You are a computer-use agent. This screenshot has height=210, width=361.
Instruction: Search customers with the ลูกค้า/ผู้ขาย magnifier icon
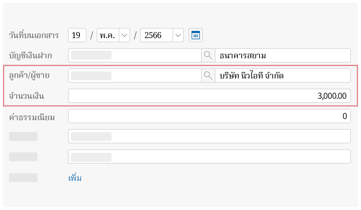point(208,75)
